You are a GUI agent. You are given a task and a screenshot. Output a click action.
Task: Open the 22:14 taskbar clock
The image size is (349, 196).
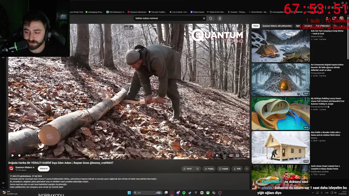[342, 193]
